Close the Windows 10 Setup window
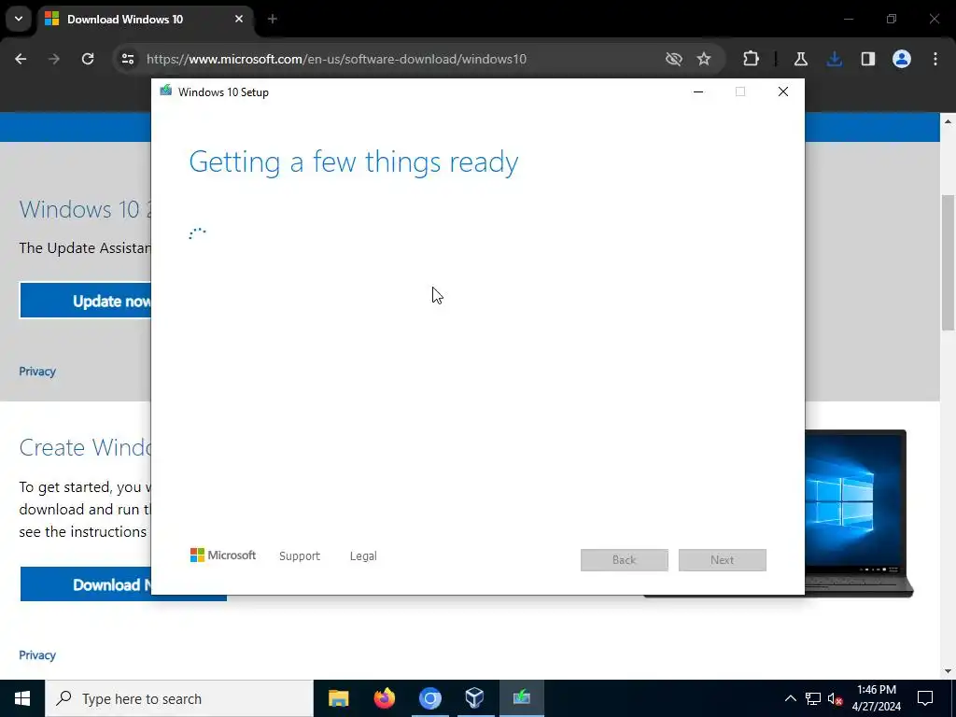The width and height of the screenshot is (956, 717). pyautogui.click(x=783, y=92)
